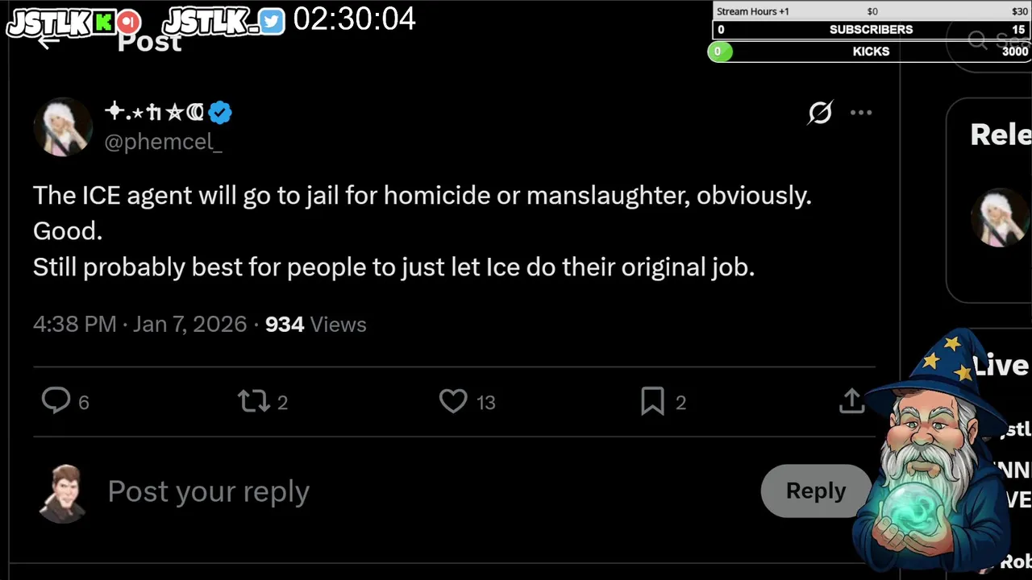1032x580 pixels.
Task: Go back using the left arrow
Action: (x=48, y=42)
